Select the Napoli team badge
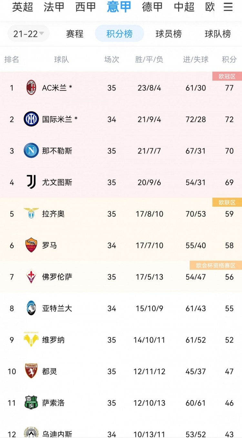 [31, 151]
